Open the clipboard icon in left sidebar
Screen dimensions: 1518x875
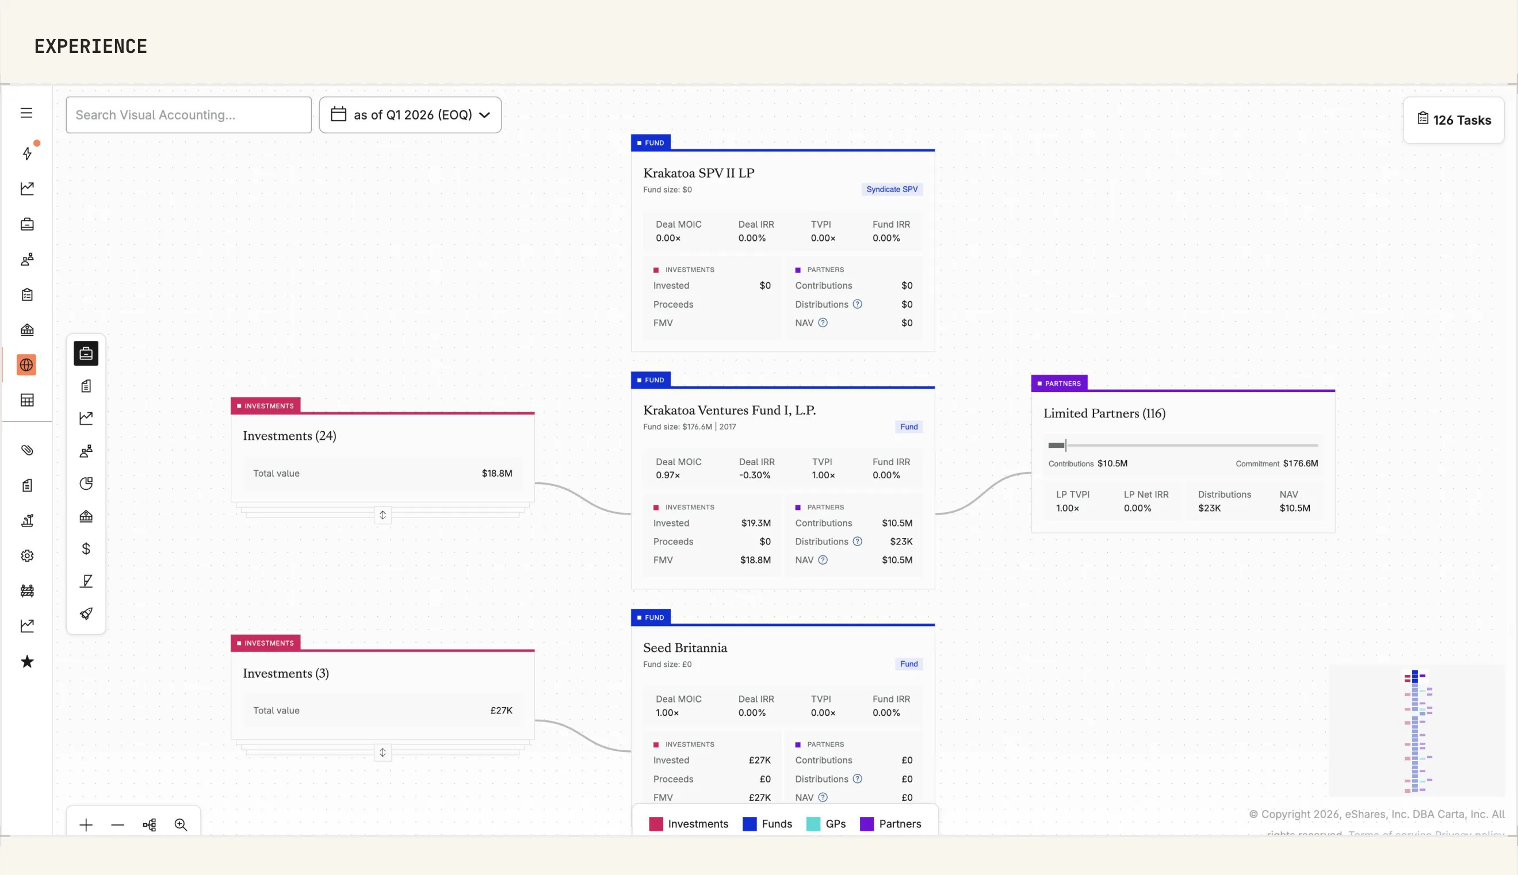point(27,294)
